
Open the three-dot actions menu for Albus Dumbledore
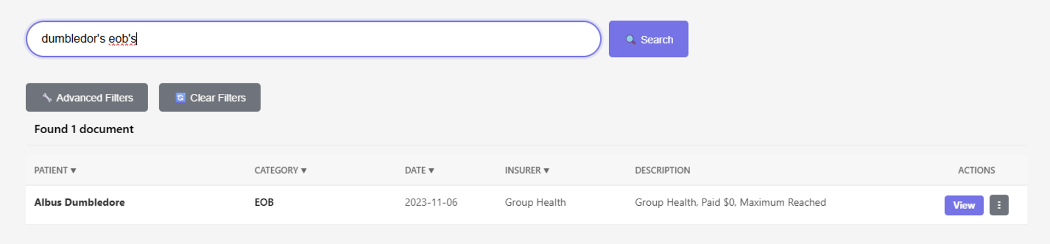pyautogui.click(x=999, y=205)
